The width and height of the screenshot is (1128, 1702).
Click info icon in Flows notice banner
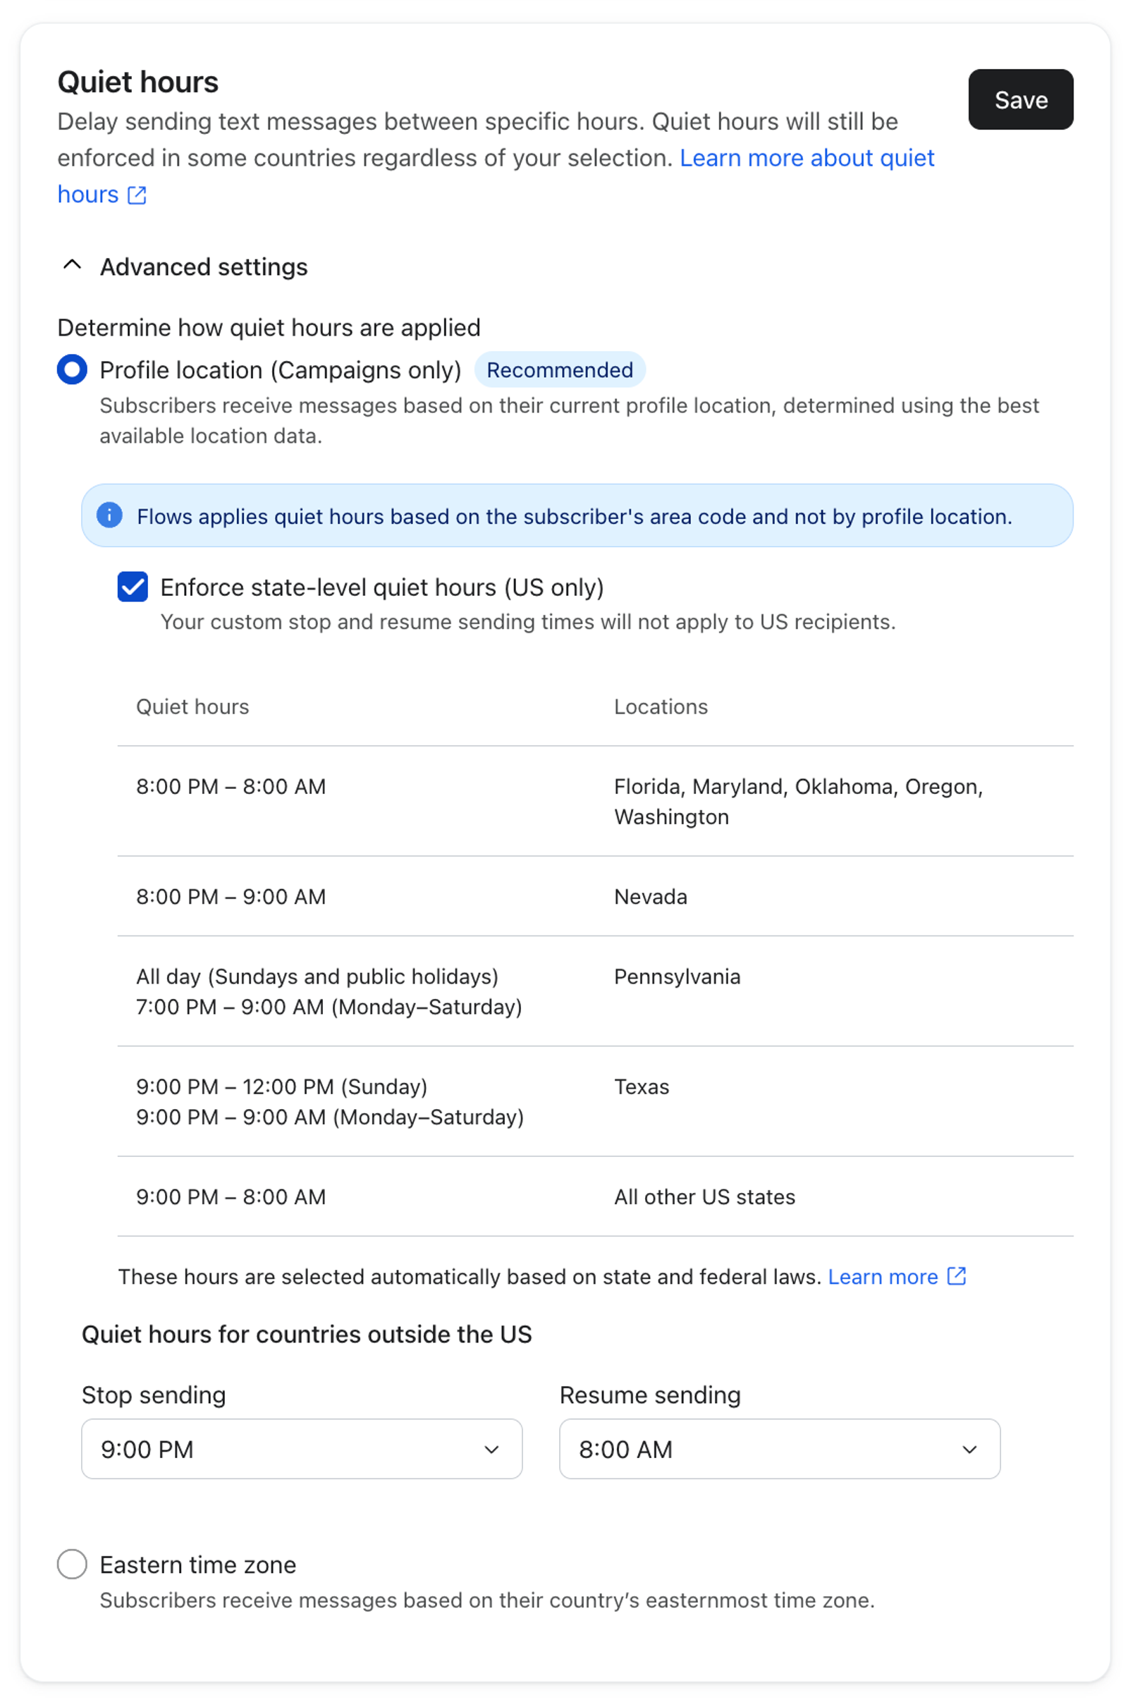pos(109,516)
